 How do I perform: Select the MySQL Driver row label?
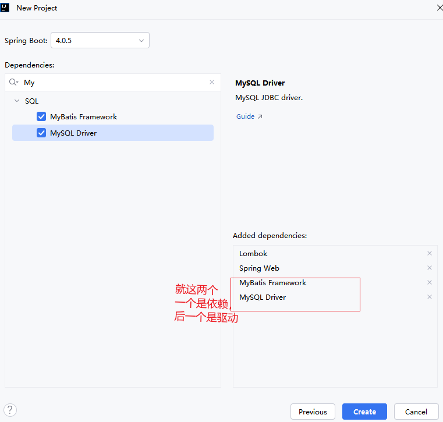pyautogui.click(x=73, y=133)
